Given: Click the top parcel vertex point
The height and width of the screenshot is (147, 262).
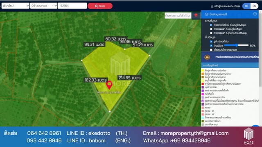Looking at the screenshot, I should (x=124, y=49).
